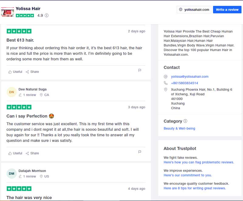243x201 pixels.
Task: Click the Yolissa Hair Provide The Best description
Action: pyautogui.click(x=199, y=43)
